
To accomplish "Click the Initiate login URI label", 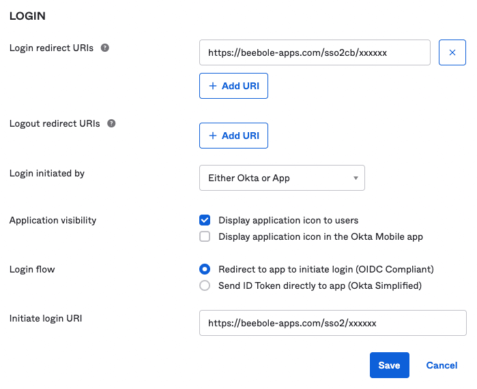I will pos(46,318).
